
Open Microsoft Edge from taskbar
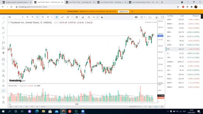[x=37, y=111]
